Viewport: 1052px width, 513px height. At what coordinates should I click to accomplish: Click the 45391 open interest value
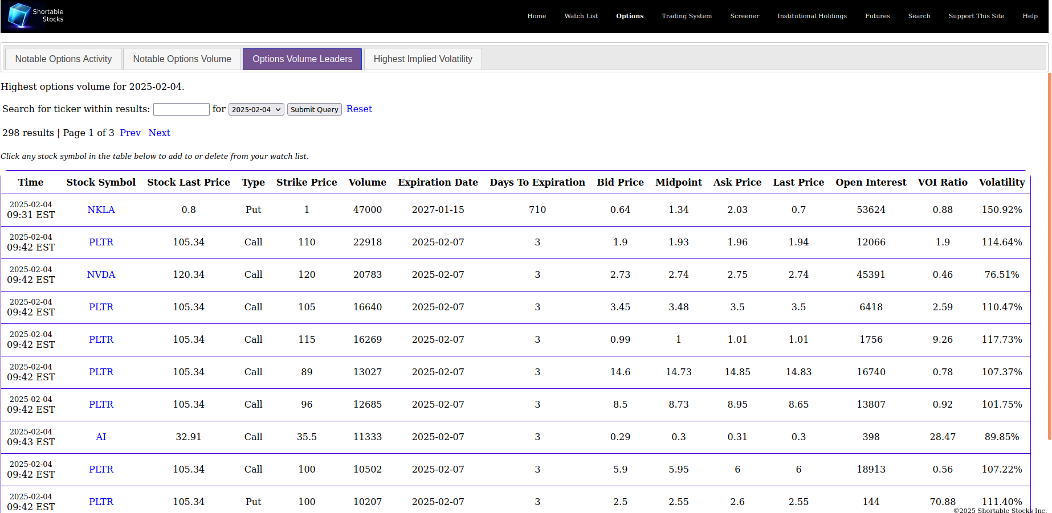[871, 274]
